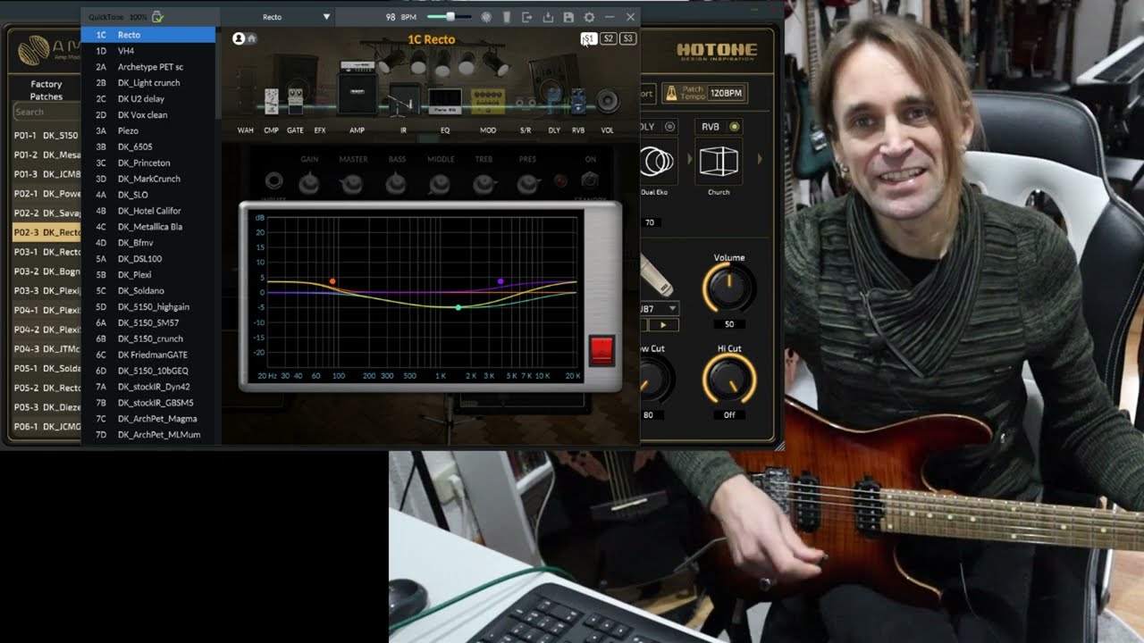This screenshot has height=643, width=1144.
Task: Select the IR microphone cabinet block
Action: click(404, 99)
